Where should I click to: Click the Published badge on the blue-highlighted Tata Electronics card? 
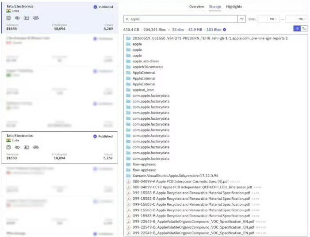[x=103, y=7]
